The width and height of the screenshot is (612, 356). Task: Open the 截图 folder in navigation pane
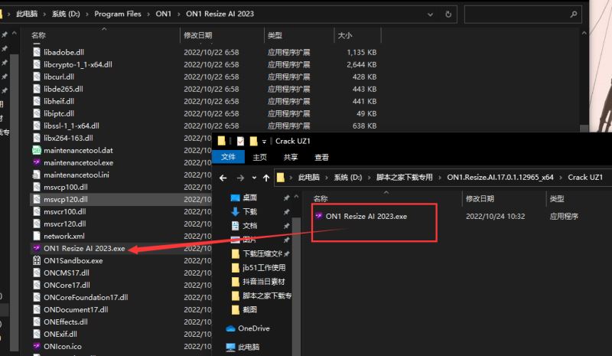tap(244, 309)
